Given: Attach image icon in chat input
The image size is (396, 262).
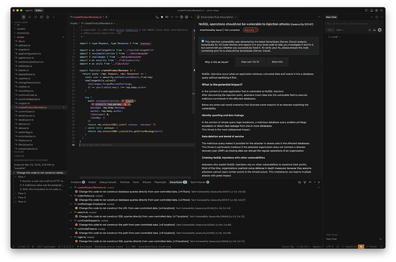Looking at the screenshot, I should (x=374, y=30).
